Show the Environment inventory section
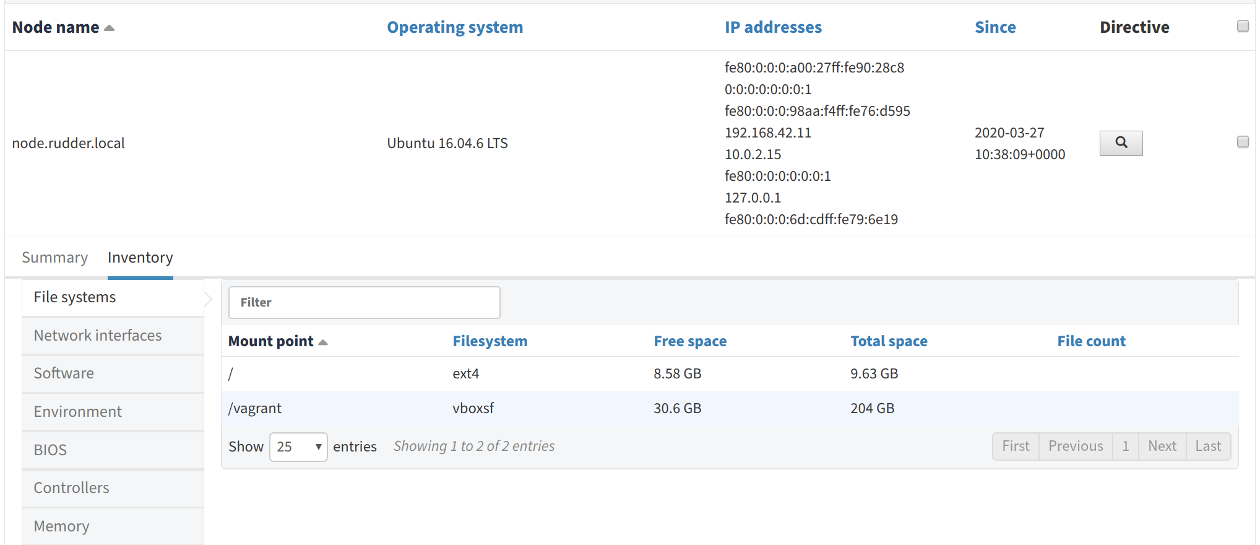Screen dimensions: 1260x545 point(77,412)
